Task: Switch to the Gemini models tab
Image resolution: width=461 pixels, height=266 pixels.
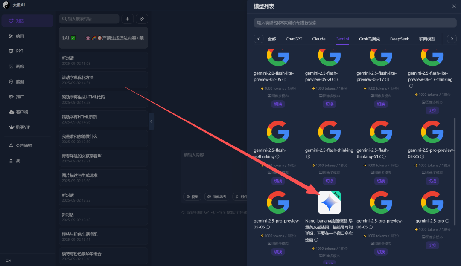Action: click(342, 39)
